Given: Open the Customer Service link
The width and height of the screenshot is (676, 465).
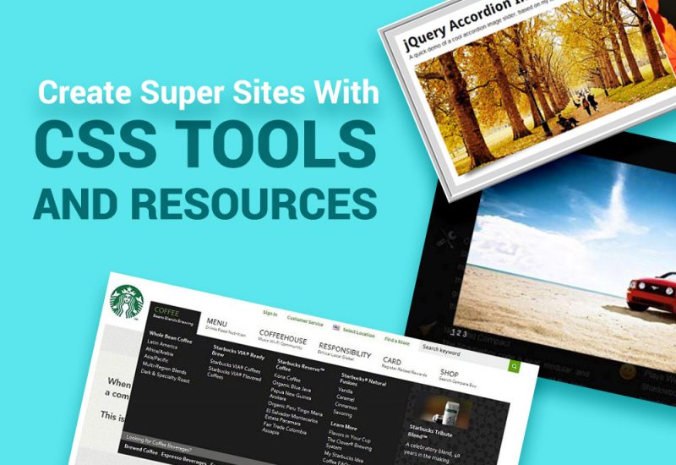Looking at the screenshot, I should click(305, 320).
